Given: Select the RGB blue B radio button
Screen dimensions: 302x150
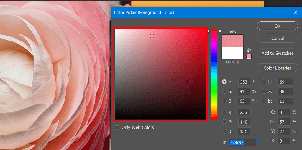Looking at the screenshot, I should point(224,131).
